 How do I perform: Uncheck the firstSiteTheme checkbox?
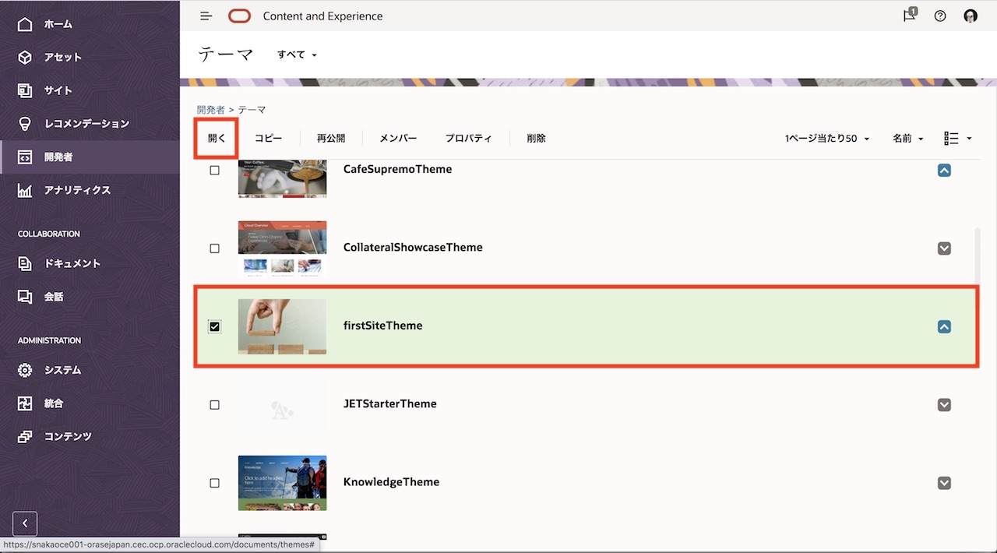[215, 326]
